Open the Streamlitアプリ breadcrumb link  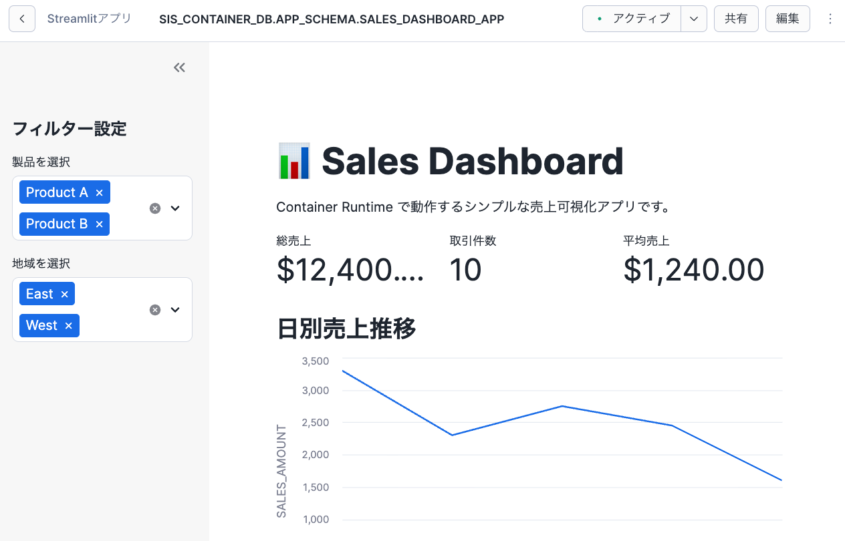[x=89, y=19]
